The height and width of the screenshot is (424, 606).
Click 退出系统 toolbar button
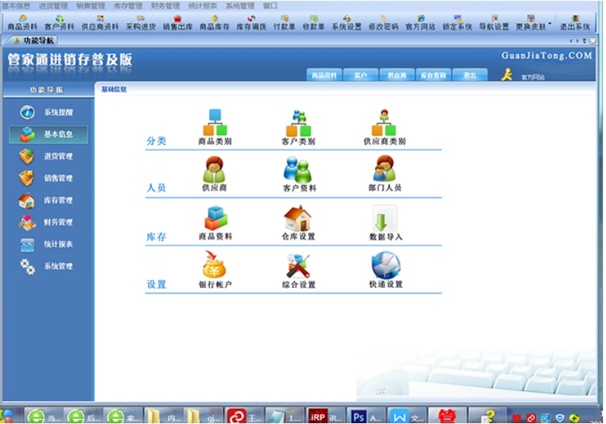click(575, 22)
